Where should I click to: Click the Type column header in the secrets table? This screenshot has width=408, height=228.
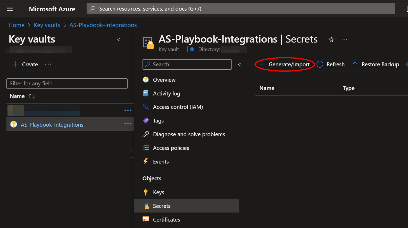click(x=348, y=88)
